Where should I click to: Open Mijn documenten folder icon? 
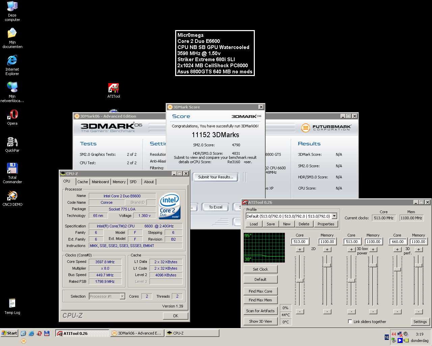point(12,38)
